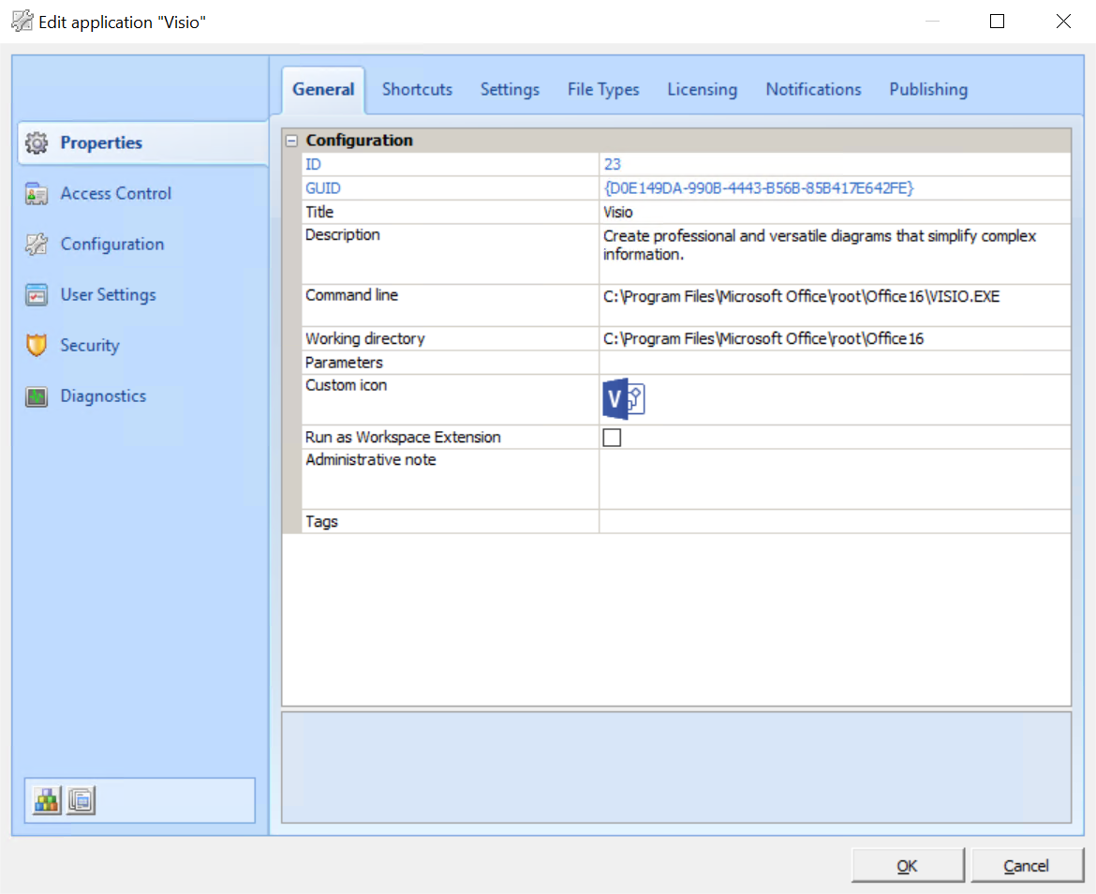Edit the Title field containing Visio
Viewport: 1096px width, 894px height.
835,213
